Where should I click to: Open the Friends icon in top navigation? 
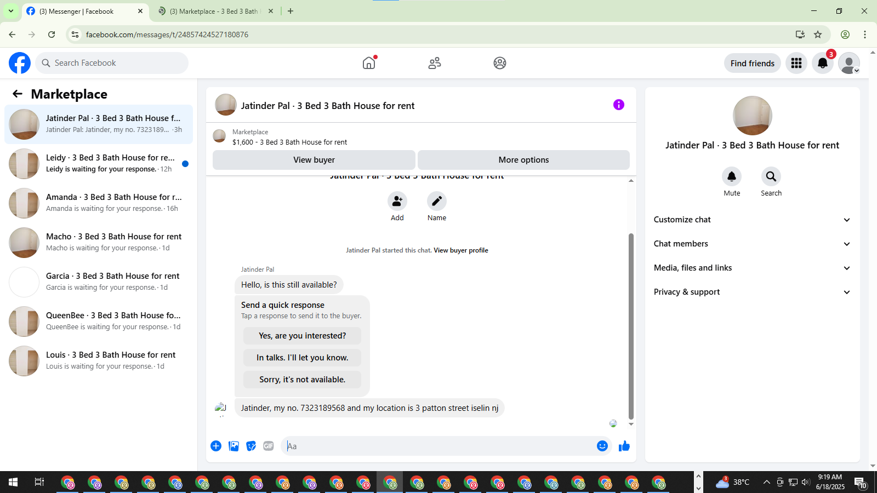pyautogui.click(x=435, y=63)
